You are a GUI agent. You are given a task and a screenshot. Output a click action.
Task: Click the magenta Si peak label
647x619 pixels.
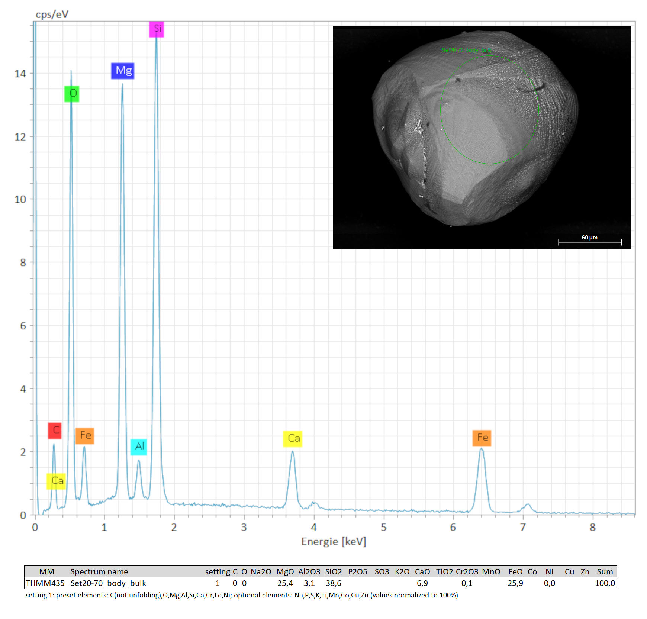(x=157, y=29)
